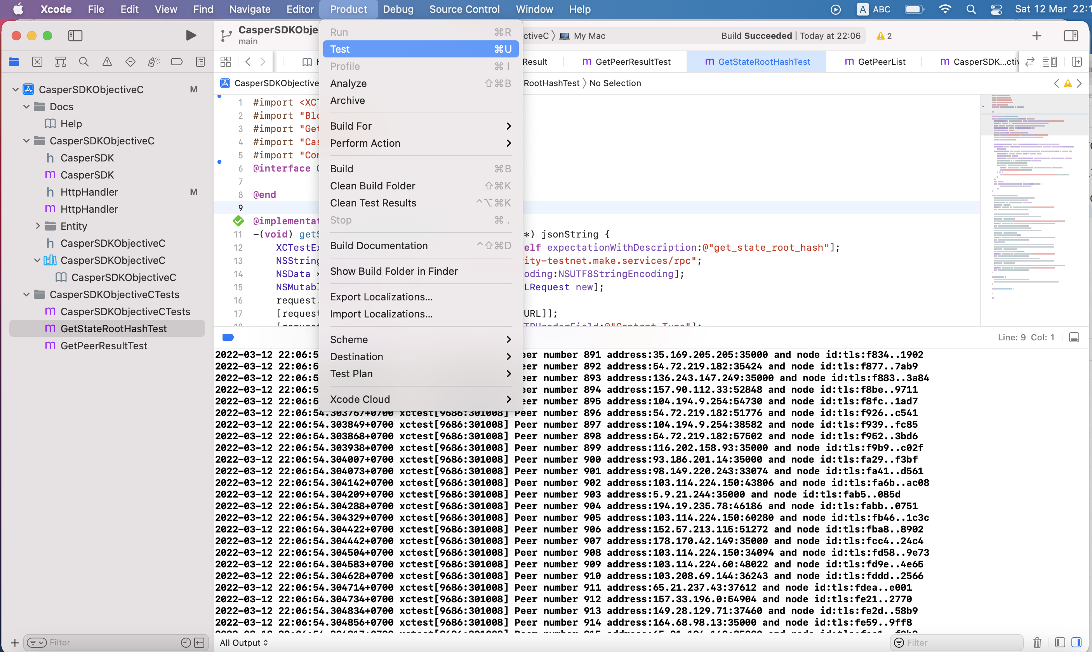
Task: Open the Debug navigator gauge icon
Action: pos(153,61)
